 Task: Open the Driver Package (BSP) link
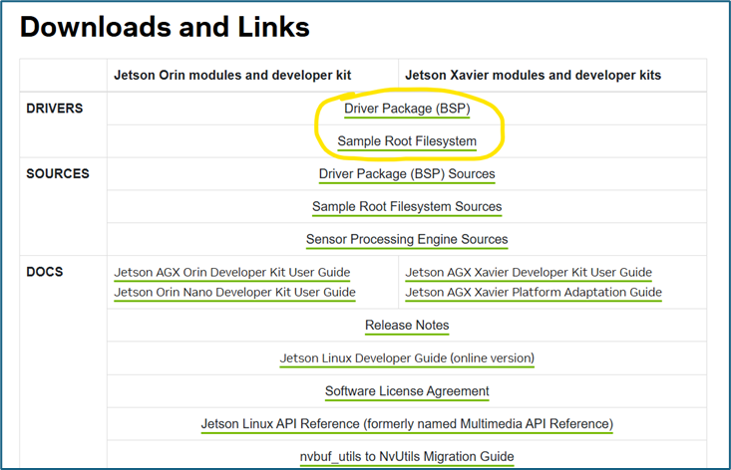(x=407, y=109)
